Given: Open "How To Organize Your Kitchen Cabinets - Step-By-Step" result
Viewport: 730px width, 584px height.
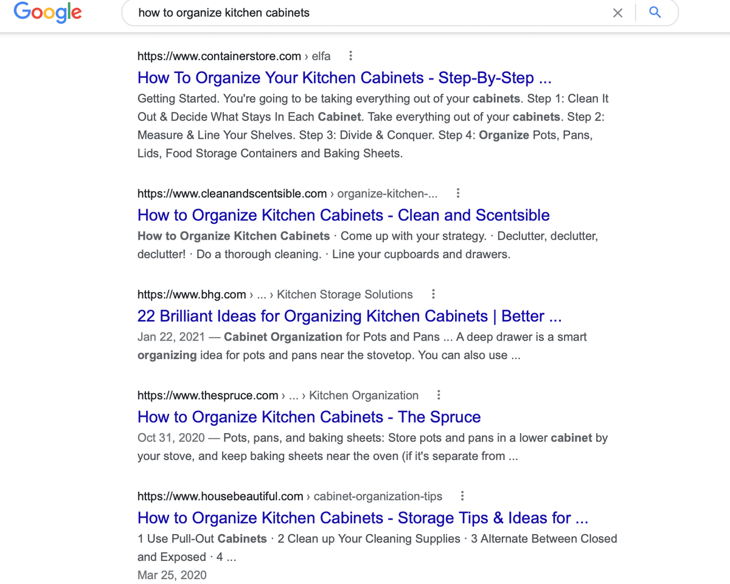Looking at the screenshot, I should [x=344, y=78].
